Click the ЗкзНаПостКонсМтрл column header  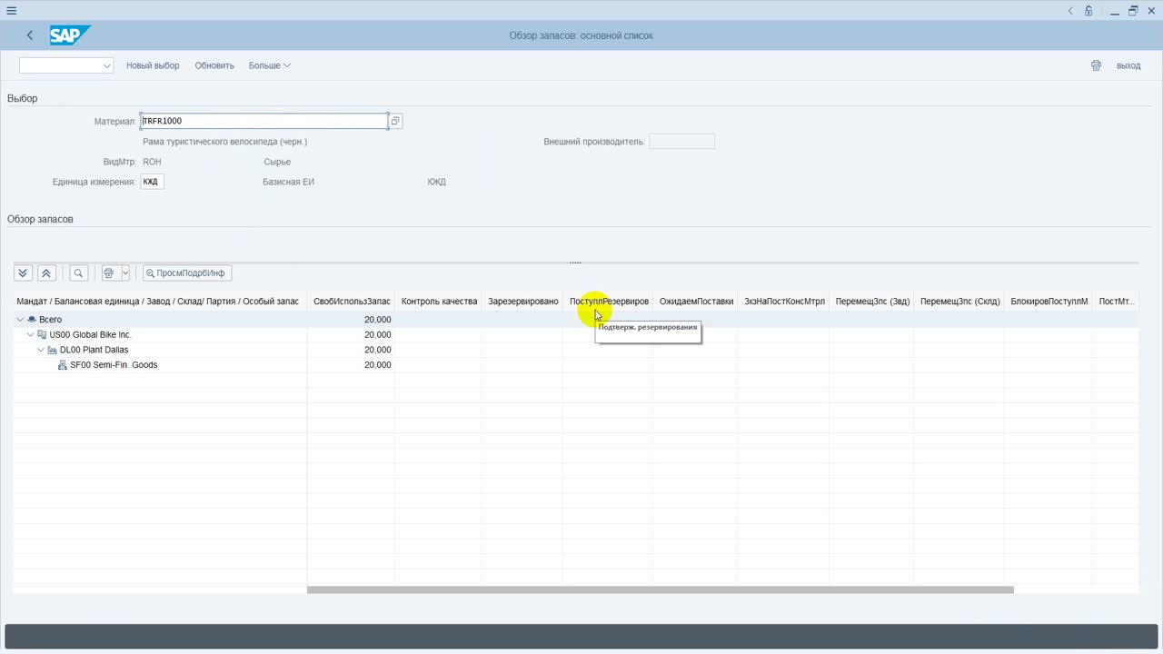click(x=784, y=302)
